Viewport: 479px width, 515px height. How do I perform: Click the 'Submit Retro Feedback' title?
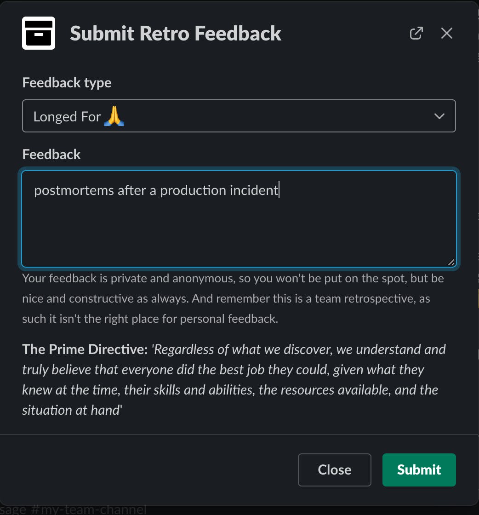tap(176, 34)
